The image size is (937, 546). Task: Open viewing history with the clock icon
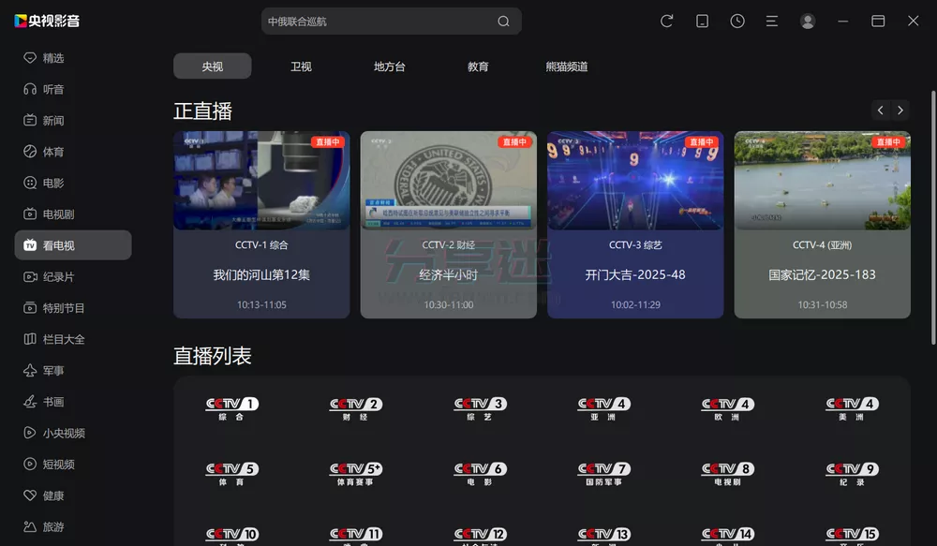[737, 21]
